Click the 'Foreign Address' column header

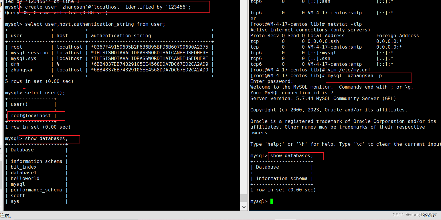tap(398, 36)
